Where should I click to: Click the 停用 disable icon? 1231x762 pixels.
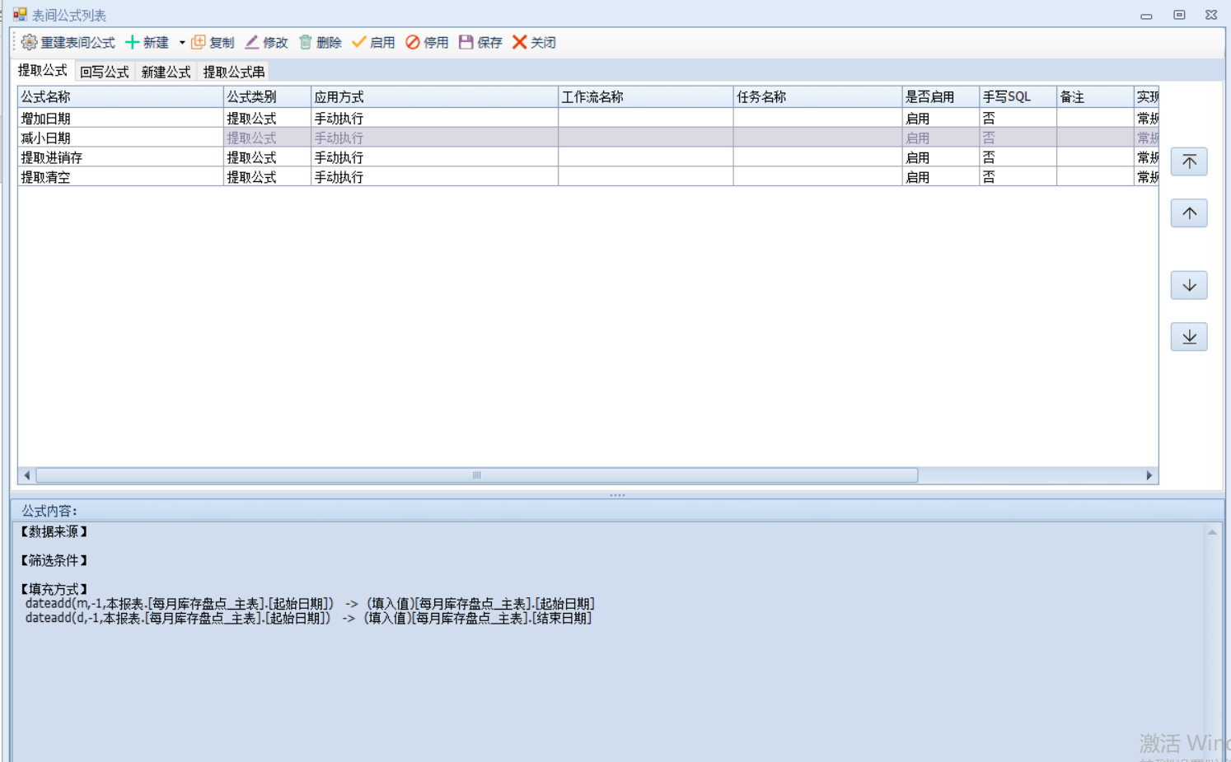click(413, 42)
